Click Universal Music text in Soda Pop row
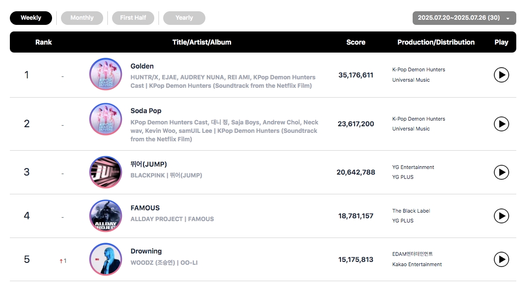Image resolution: width=528 pixels, height=284 pixels. (x=411, y=129)
